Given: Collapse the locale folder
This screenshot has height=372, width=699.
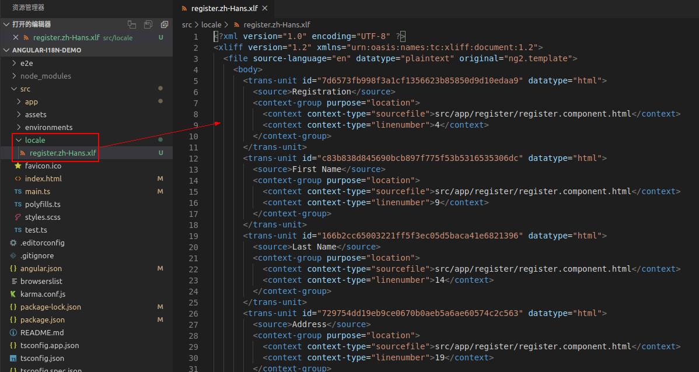Looking at the screenshot, I should point(34,140).
